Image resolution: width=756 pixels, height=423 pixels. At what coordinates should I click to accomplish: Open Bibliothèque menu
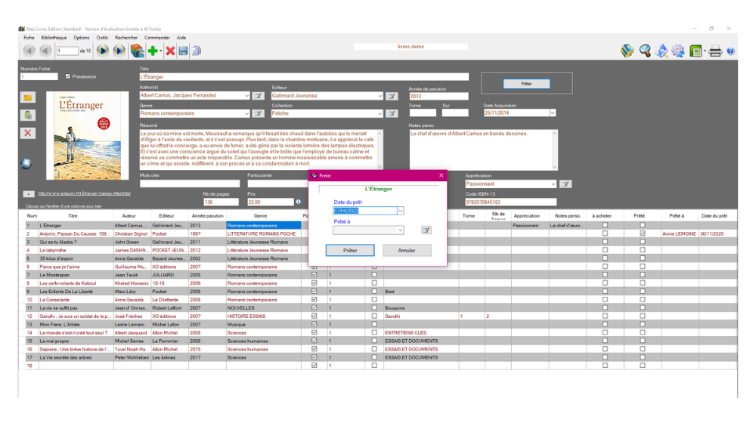(x=54, y=38)
